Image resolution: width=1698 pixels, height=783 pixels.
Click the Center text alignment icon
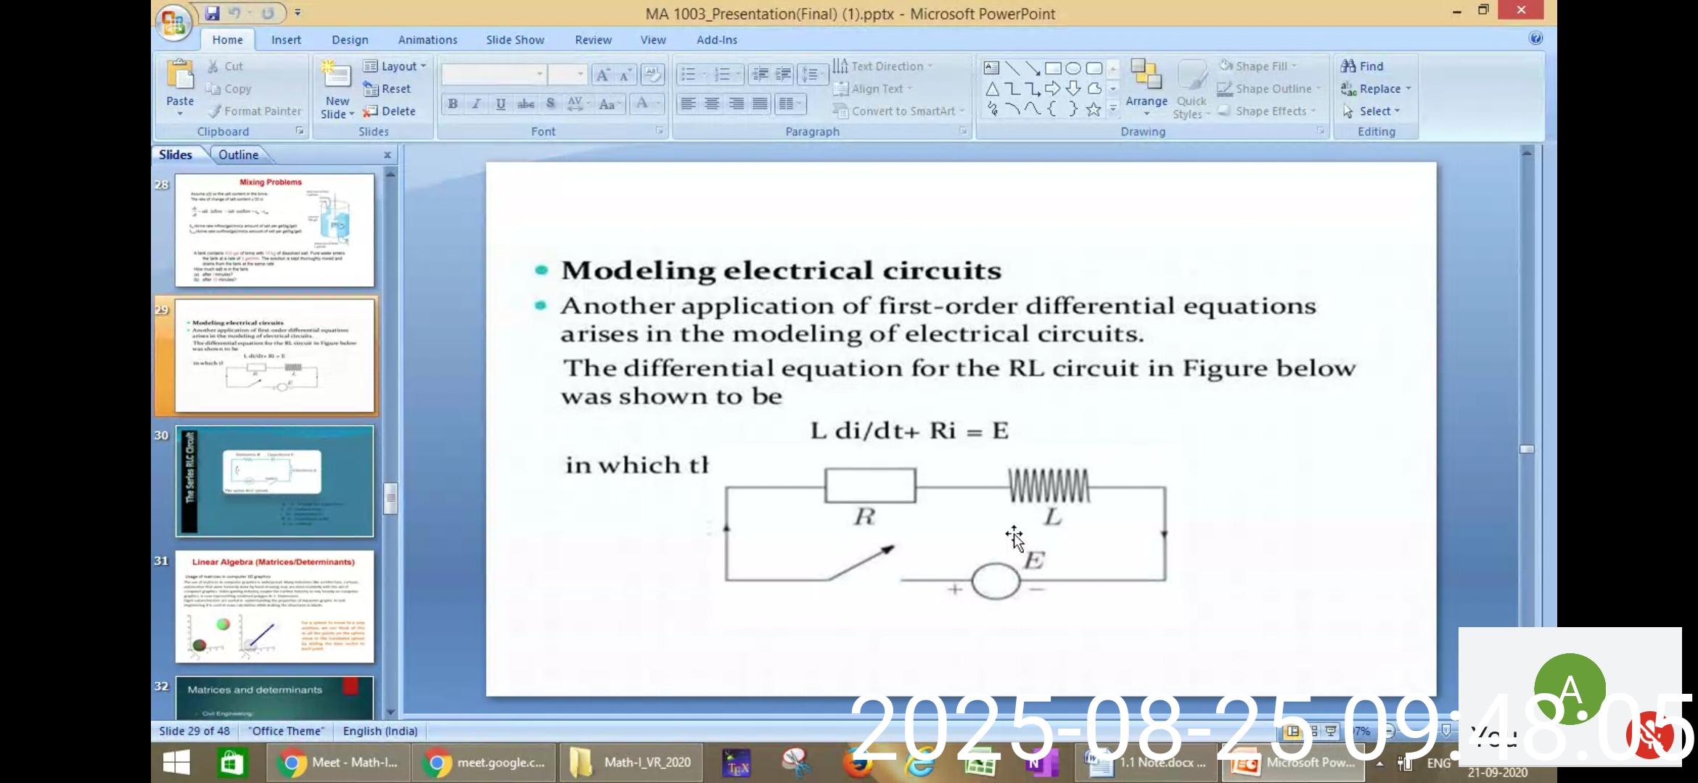[712, 104]
